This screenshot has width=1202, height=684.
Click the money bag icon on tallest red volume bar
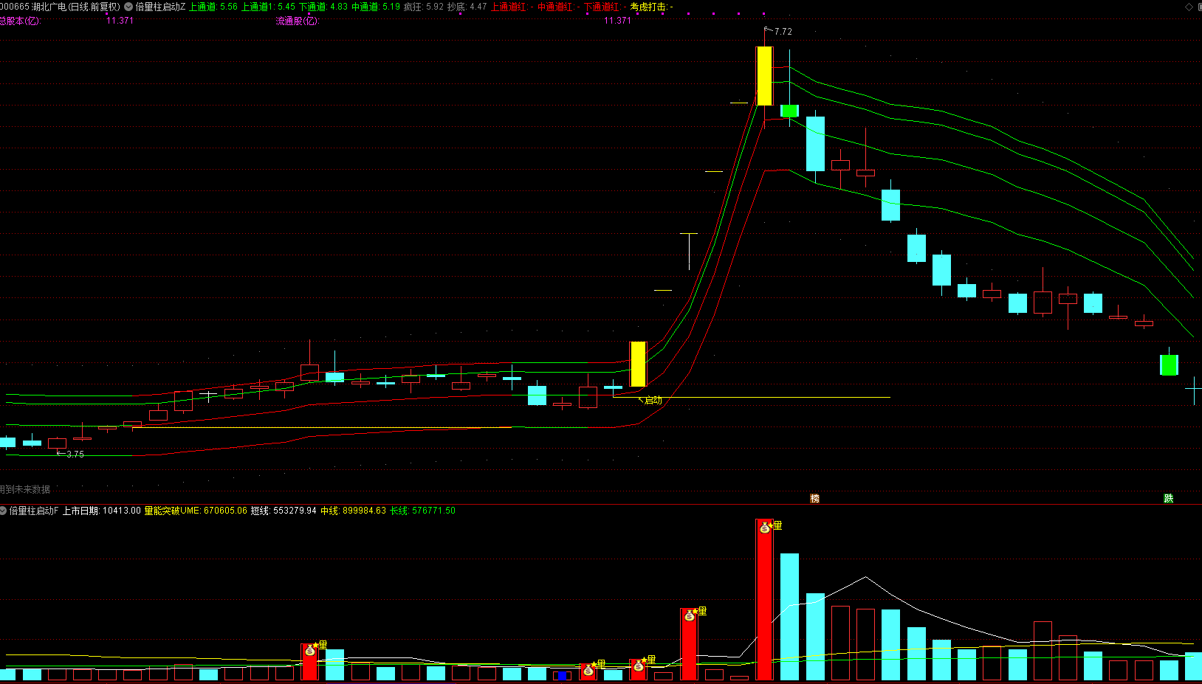coord(765,528)
